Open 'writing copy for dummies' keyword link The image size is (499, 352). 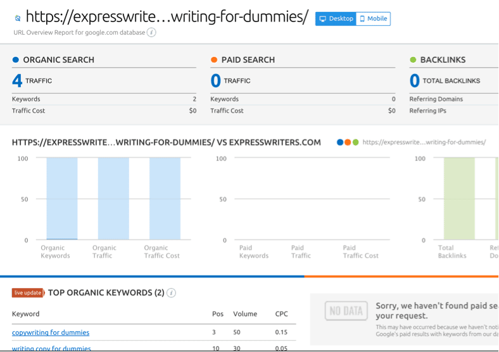click(51, 348)
